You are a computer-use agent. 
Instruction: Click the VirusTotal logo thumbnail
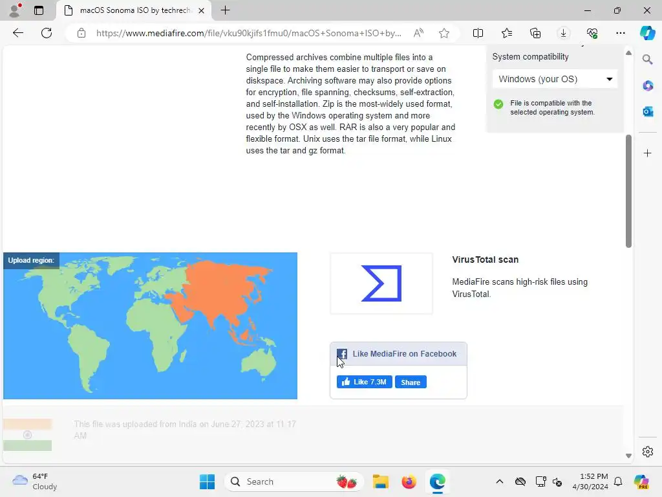click(x=381, y=283)
